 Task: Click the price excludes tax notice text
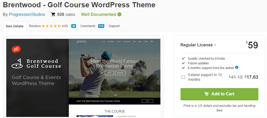pyautogui.click(x=219, y=108)
